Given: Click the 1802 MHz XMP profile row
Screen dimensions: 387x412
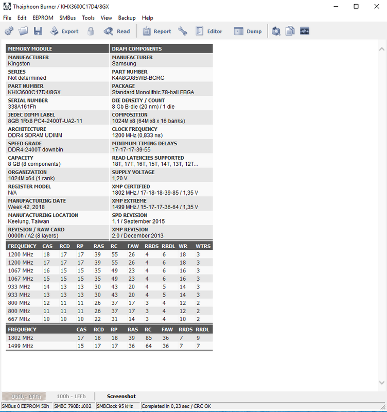Looking at the screenshot, I should point(109,338).
